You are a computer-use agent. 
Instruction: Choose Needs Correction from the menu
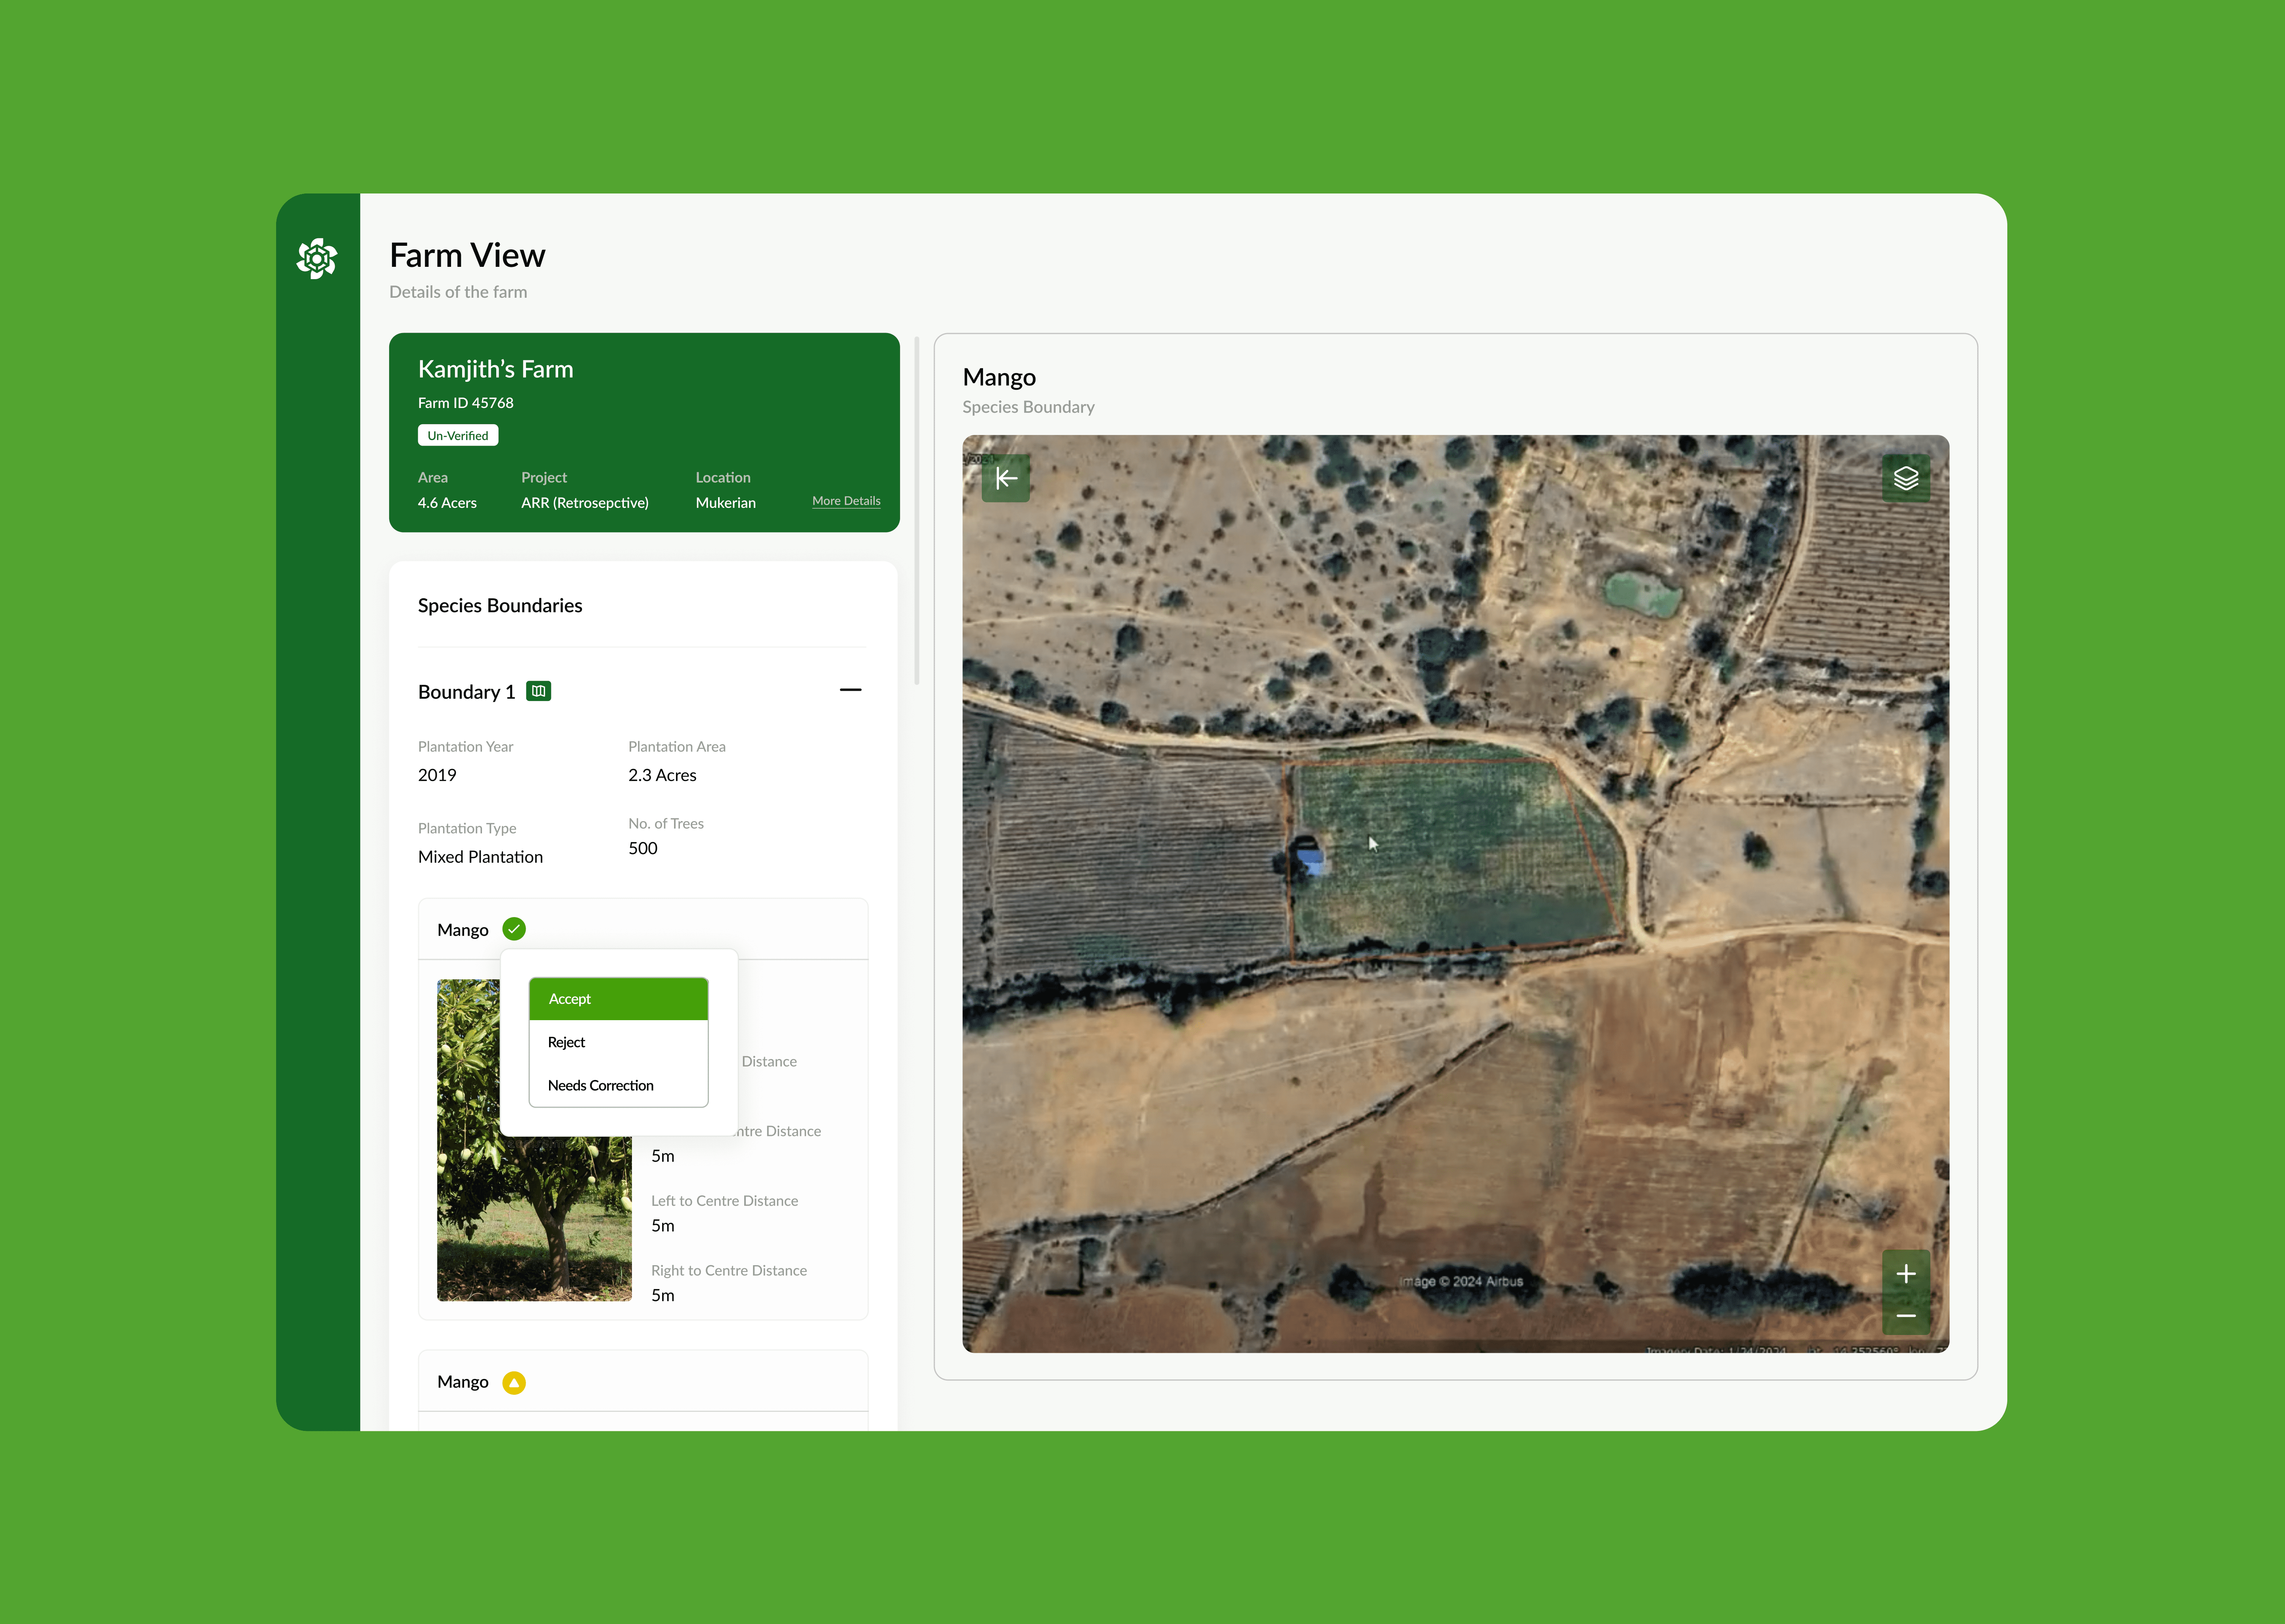618,1085
